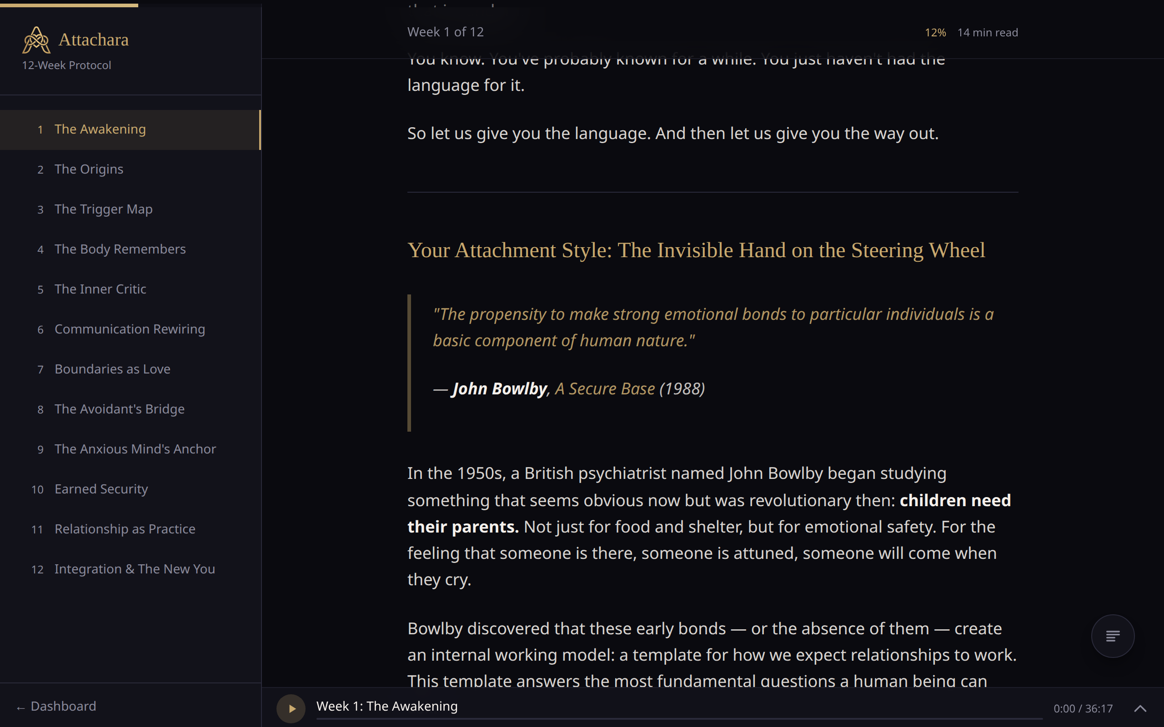Play the Week 1 audio
Screen dimensions: 1164x727
point(291,708)
